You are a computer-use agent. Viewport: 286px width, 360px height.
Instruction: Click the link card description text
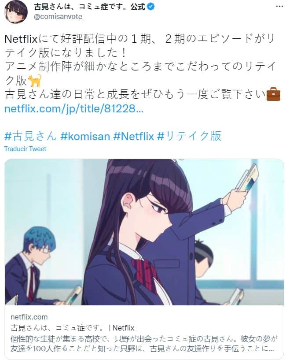pyautogui.click(x=144, y=343)
